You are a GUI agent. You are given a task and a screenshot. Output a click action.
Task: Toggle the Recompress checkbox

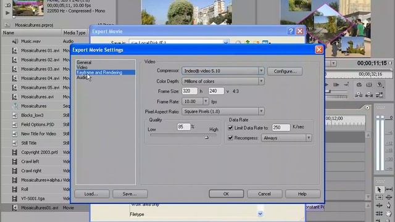230,138
